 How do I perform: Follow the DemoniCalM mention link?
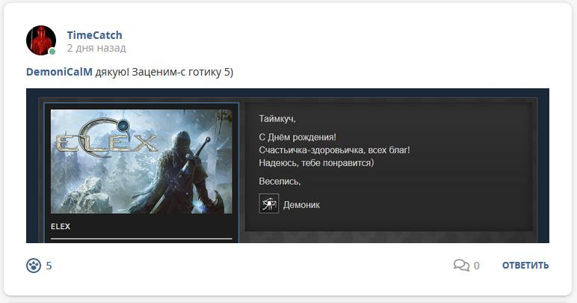click(x=59, y=72)
